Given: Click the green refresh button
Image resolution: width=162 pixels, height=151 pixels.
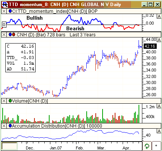Looking at the screenshot, I should pos(147,146).
